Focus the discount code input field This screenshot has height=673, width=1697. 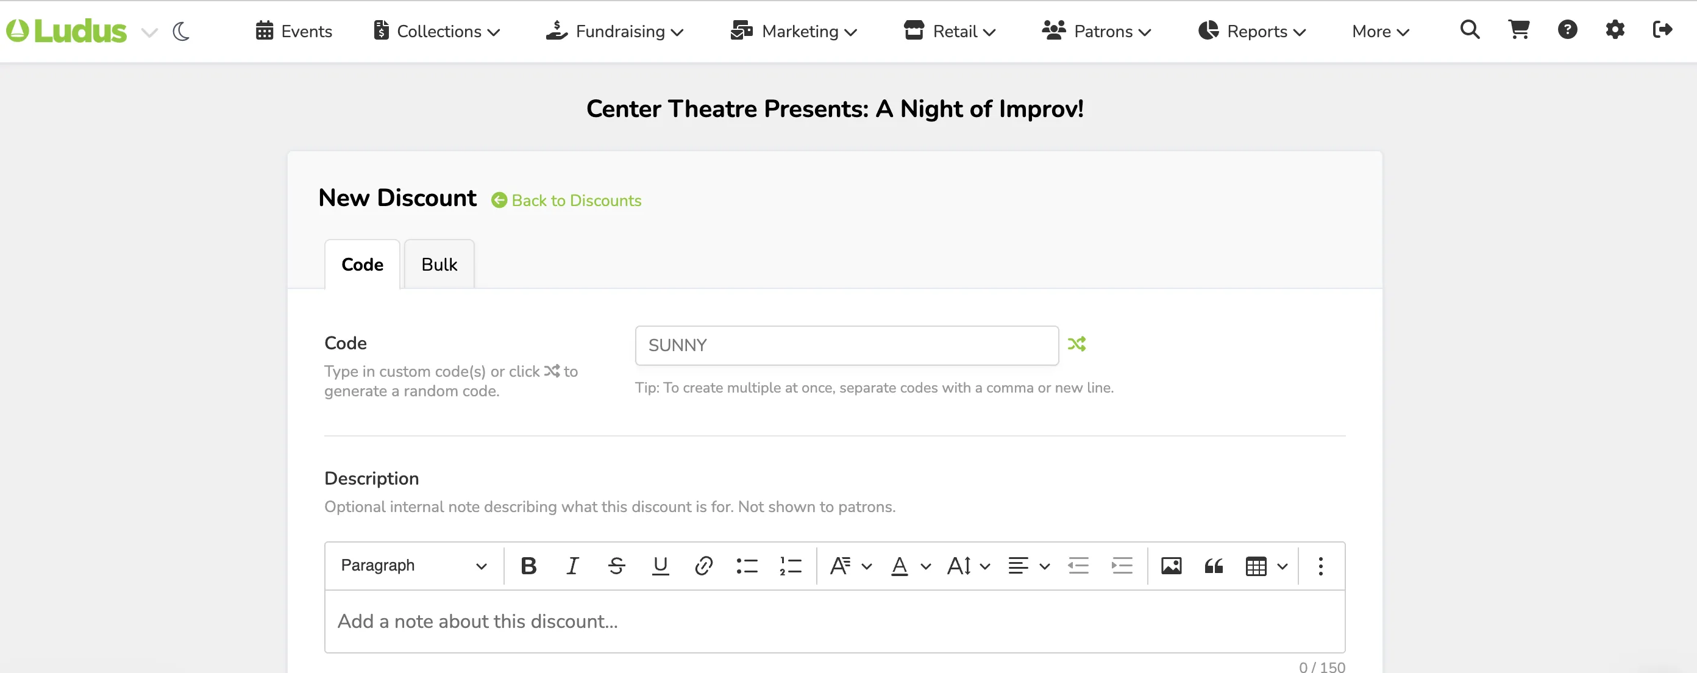pos(847,345)
